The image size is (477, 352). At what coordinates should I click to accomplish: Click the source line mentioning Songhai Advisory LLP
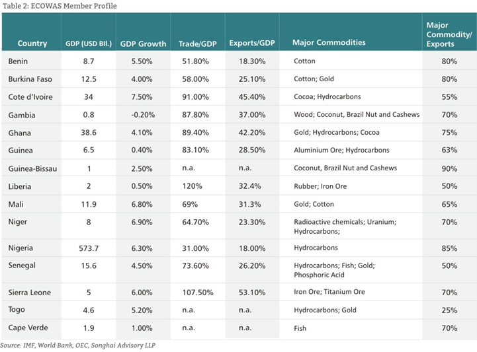point(78,345)
